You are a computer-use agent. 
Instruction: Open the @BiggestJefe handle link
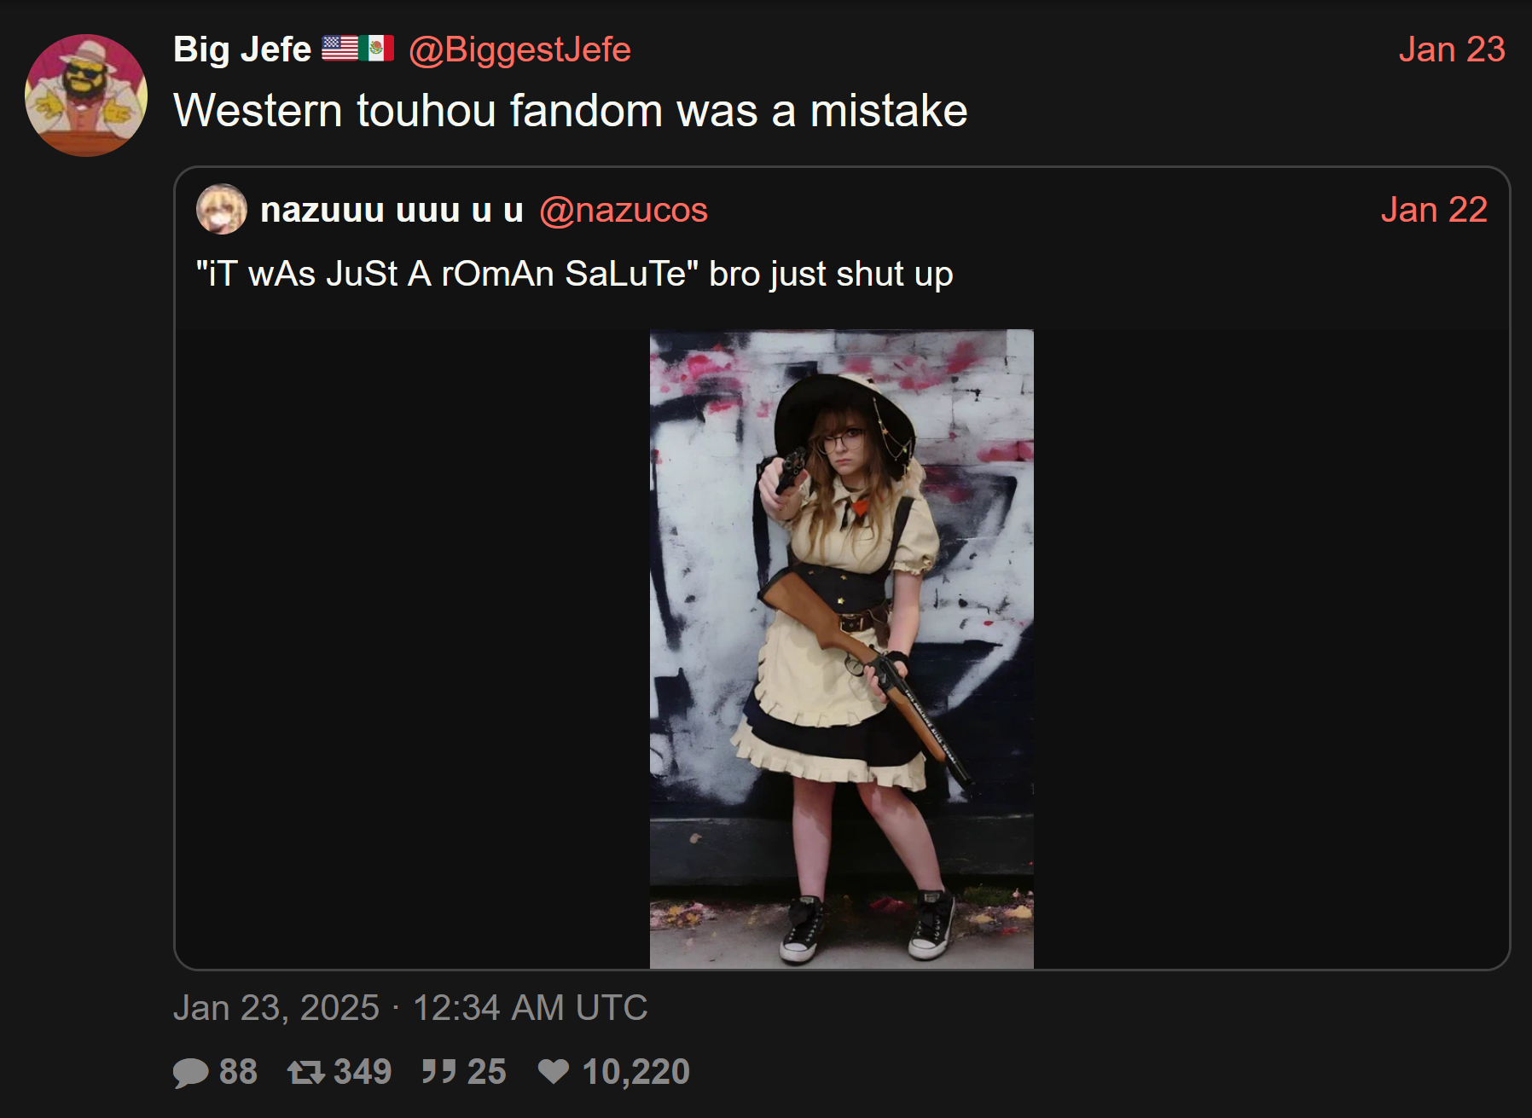pyautogui.click(x=520, y=49)
